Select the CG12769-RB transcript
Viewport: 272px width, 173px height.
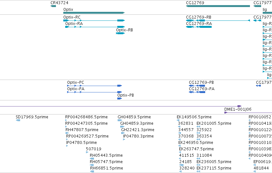(218, 20)
